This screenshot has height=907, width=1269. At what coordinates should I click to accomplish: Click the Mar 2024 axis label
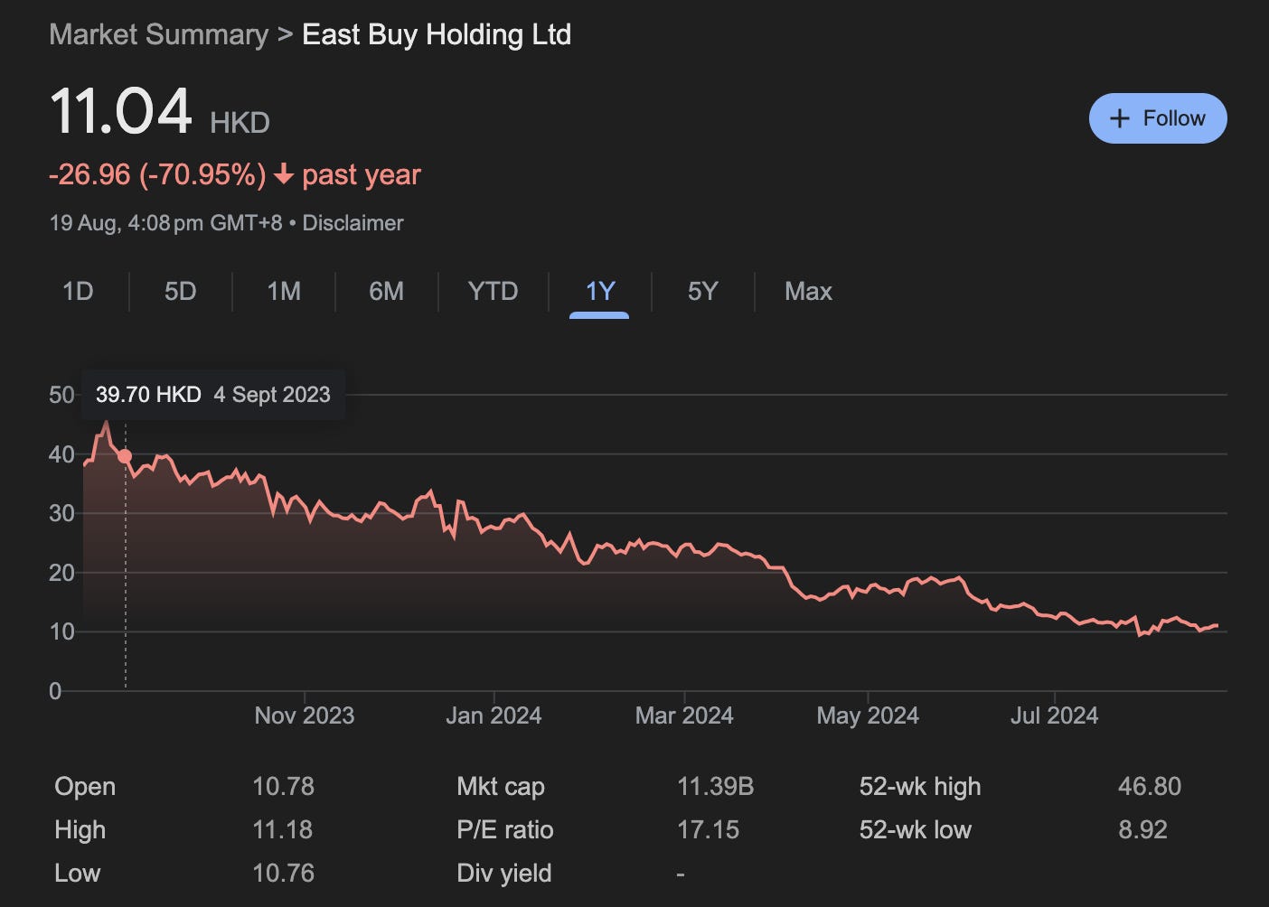click(684, 715)
